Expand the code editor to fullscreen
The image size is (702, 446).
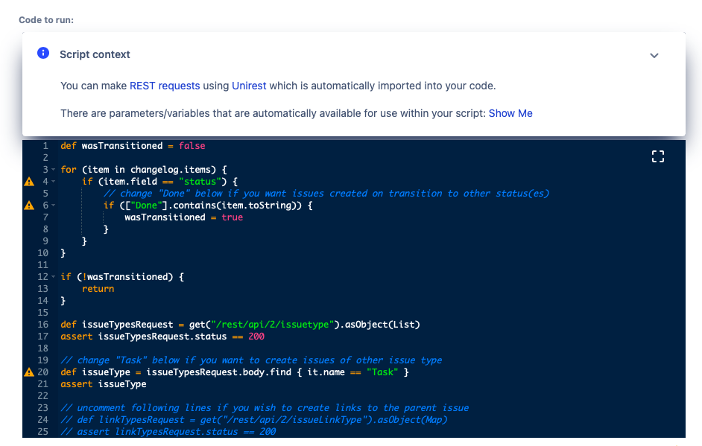657,156
